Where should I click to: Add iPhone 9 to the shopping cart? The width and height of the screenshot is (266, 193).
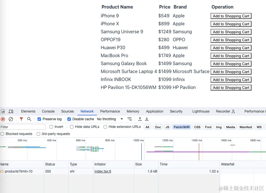pyautogui.click(x=231, y=16)
